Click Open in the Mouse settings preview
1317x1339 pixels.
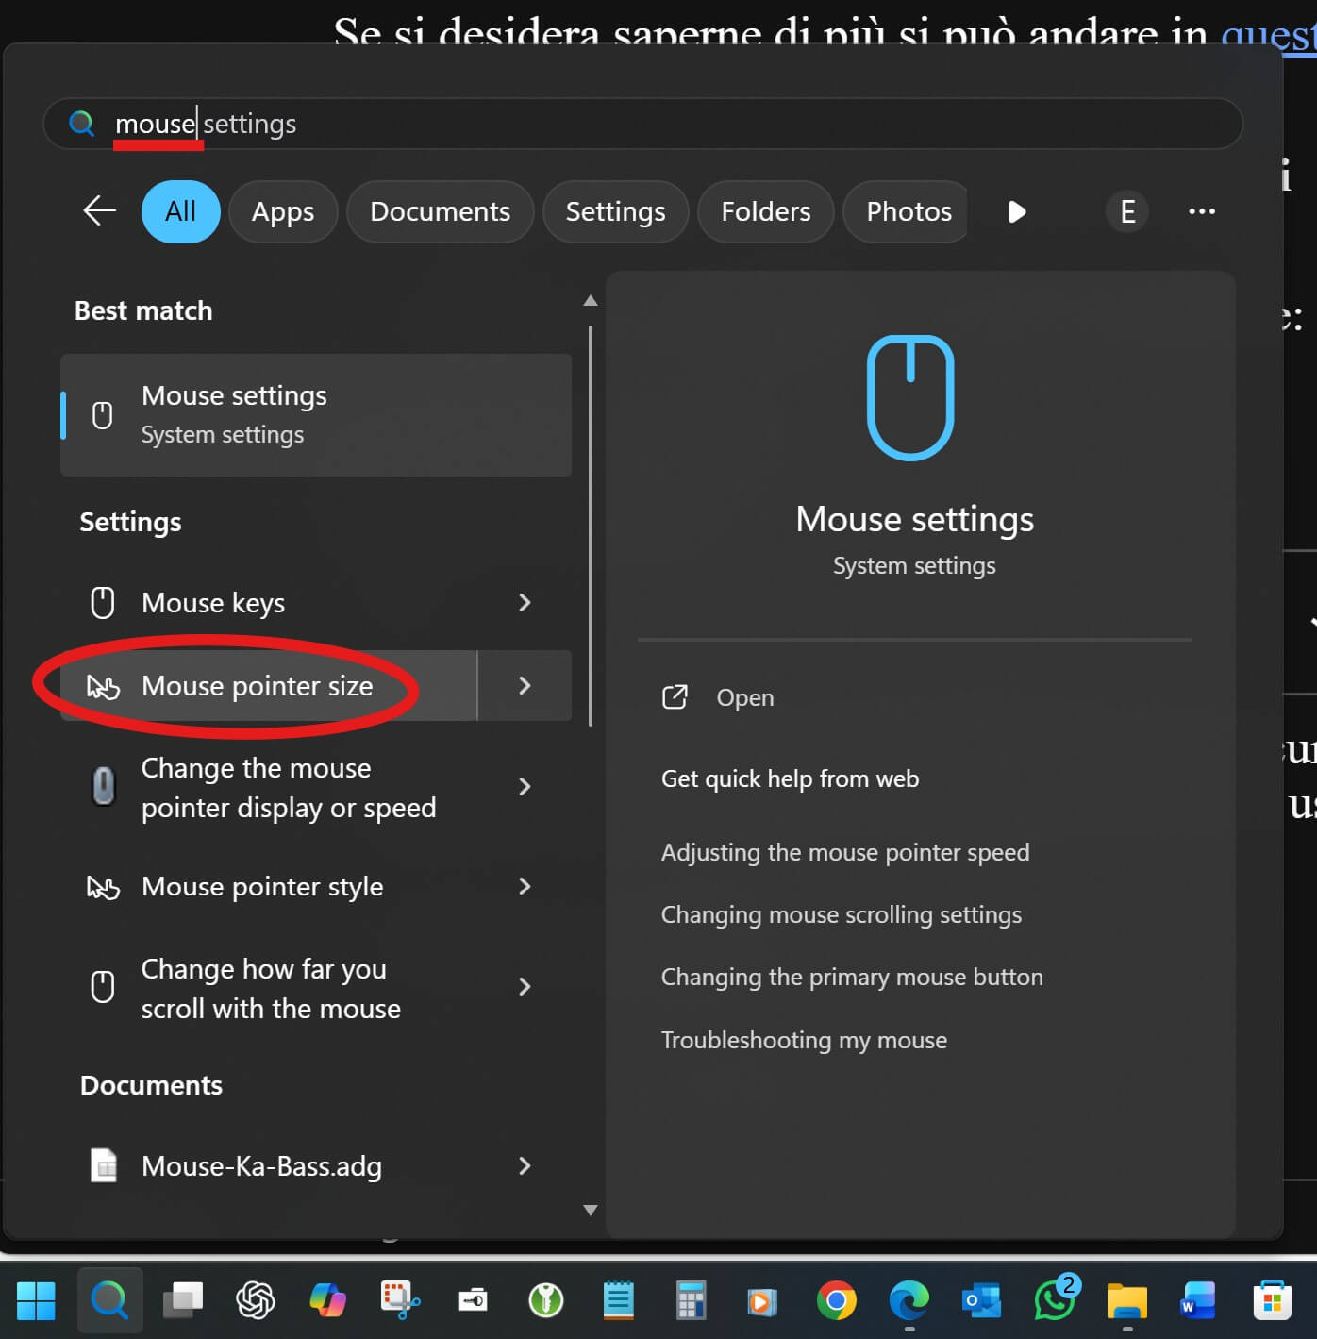[744, 697]
